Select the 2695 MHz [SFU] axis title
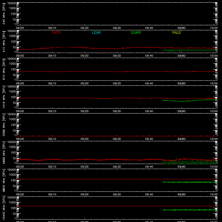This screenshot has width=222, height=222. [x=4, y=125]
